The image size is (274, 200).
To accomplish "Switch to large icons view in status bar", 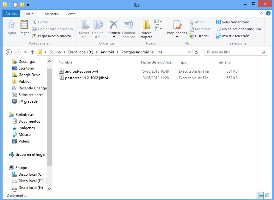I will pyautogui.click(x=267, y=196).
